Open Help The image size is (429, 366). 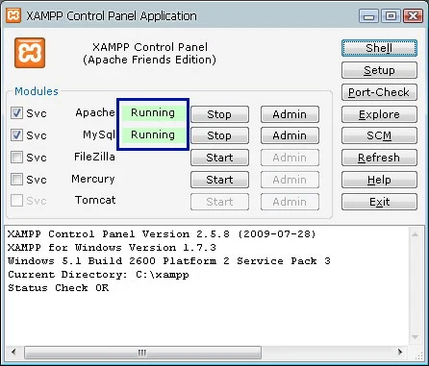coord(379,180)
